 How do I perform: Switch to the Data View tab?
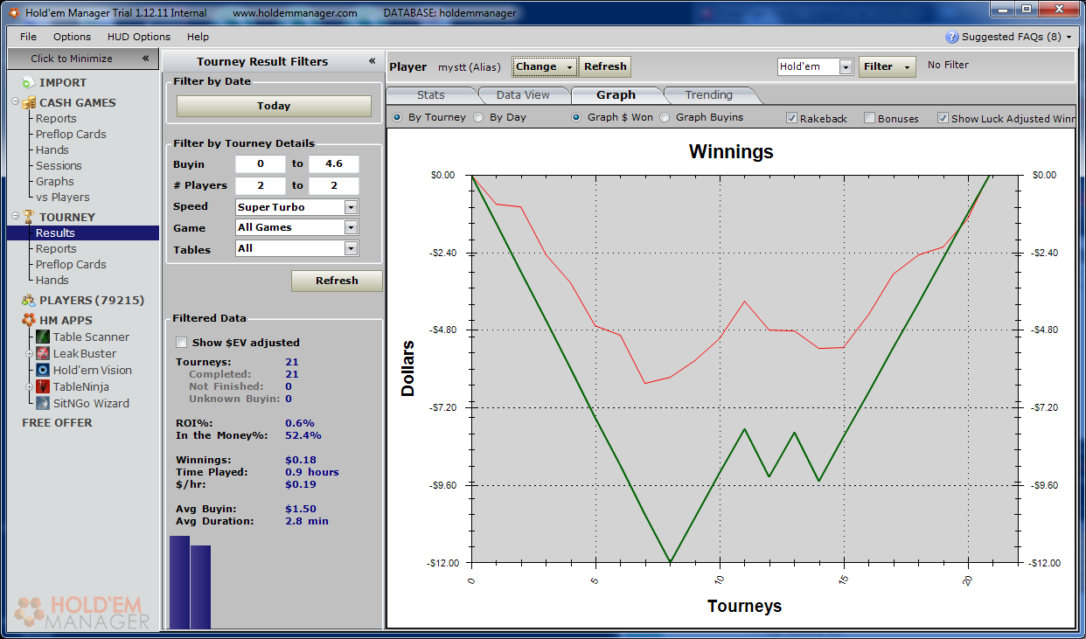(x=523, y=94)
